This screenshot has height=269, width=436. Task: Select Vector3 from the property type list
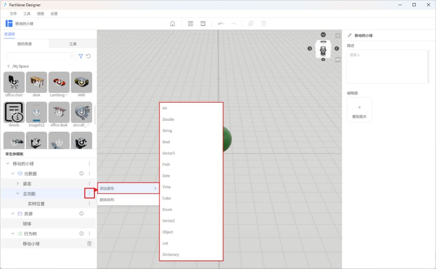(x=169, y=153)
